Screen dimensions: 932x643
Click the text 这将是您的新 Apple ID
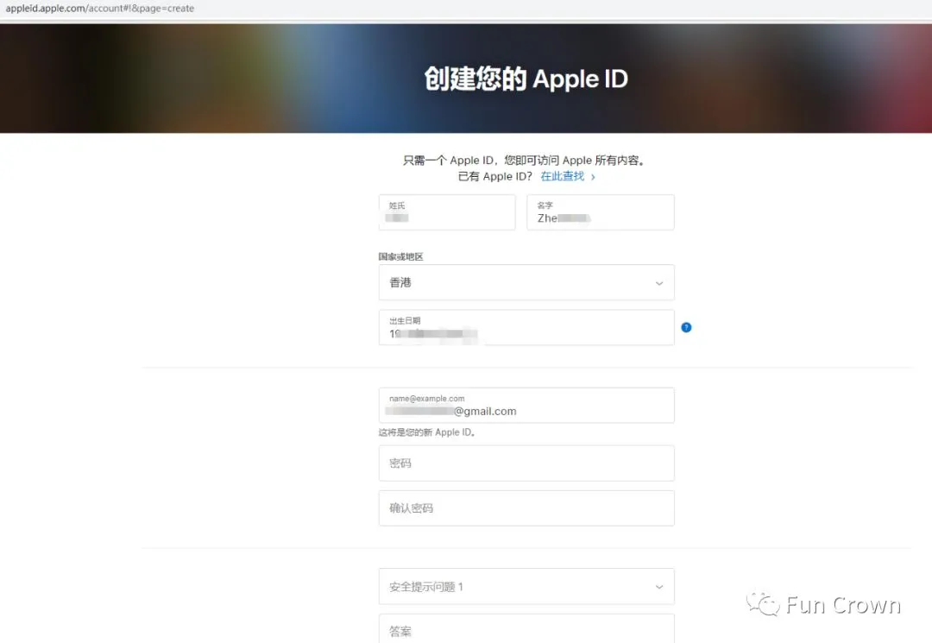point(427,432)
